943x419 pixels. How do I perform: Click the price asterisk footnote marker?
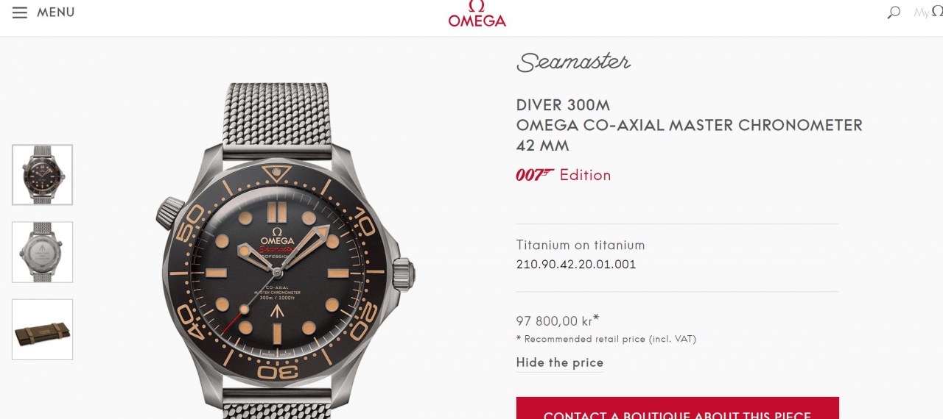coord(595,318)
